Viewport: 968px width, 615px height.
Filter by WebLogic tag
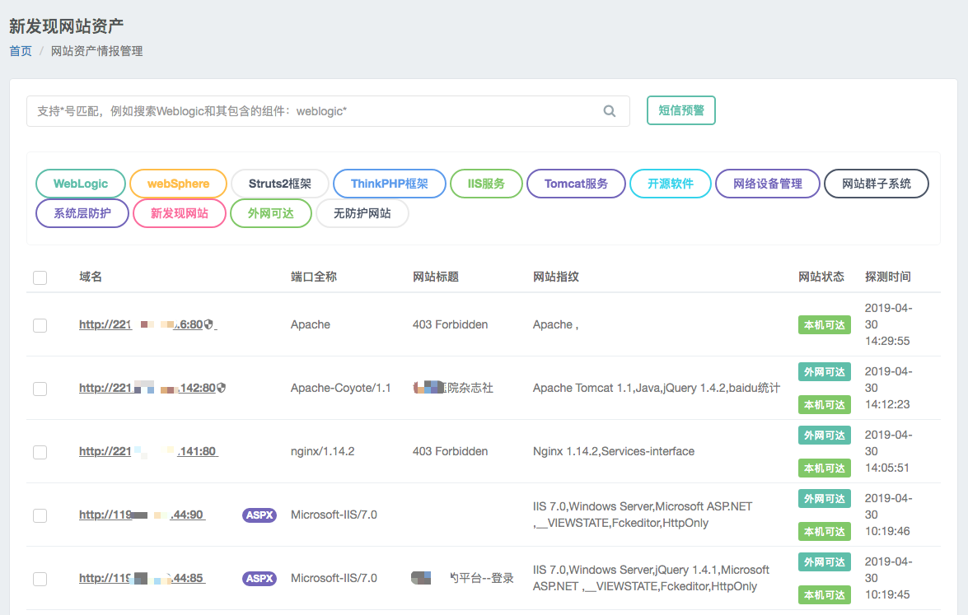pos(81,184)
